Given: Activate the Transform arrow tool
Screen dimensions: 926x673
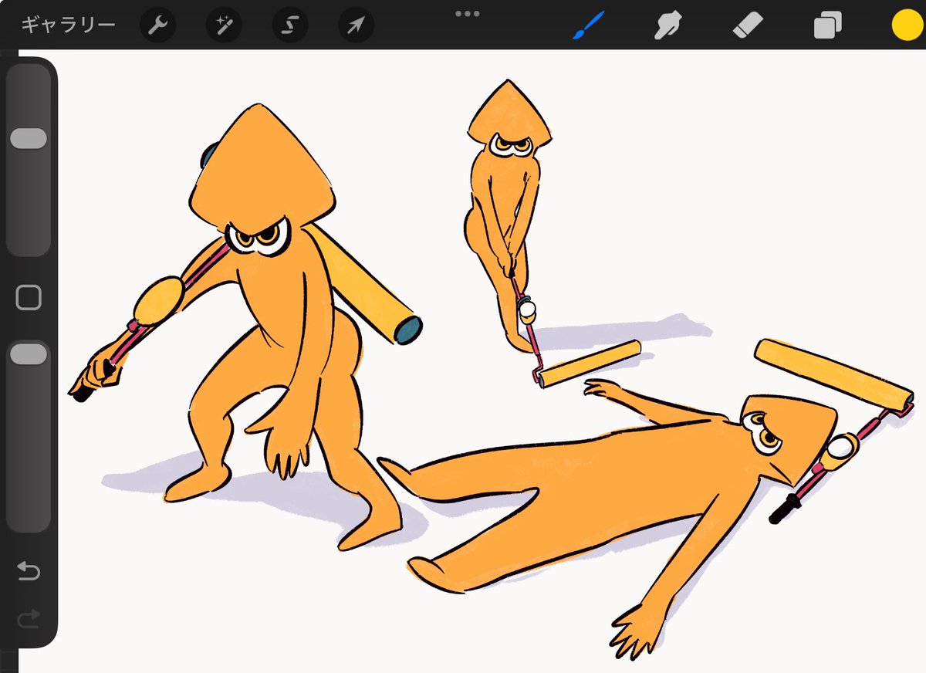Looking at the screenshot, I should (356, 26).
